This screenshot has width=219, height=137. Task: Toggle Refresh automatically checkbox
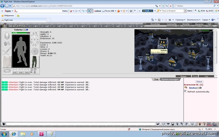click(185, 91)
